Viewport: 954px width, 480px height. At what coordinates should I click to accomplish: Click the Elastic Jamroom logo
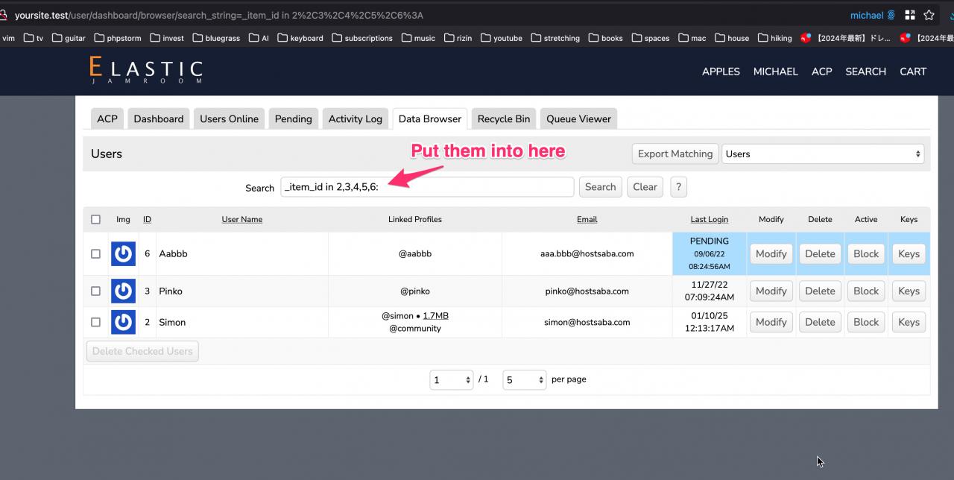point(146,71)
